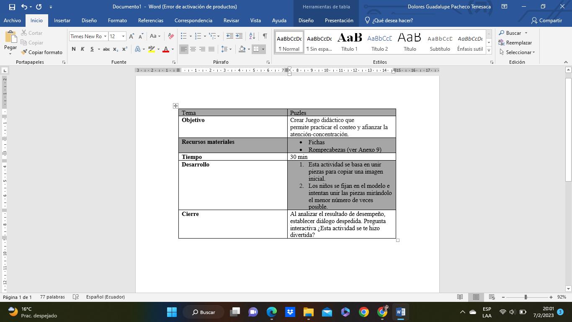
Task: Apply the Título 1 style
Action: pyautogui.click(x=350, y=42)
